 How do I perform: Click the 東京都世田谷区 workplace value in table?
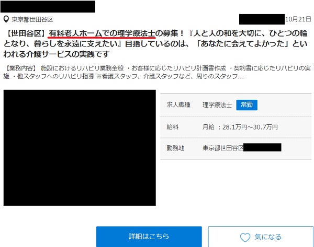click(223, 148)
